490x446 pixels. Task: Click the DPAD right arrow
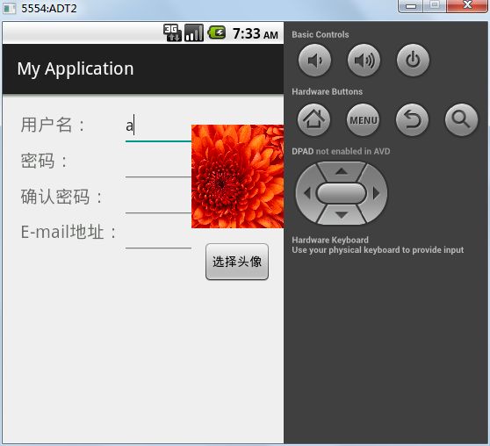pos(376,193)
